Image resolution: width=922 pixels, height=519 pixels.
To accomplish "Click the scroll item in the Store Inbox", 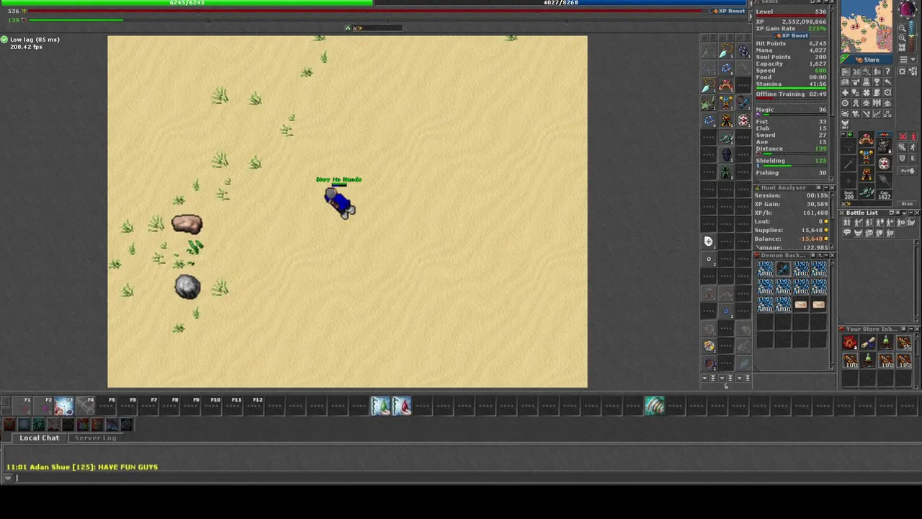I will point(868,342).
